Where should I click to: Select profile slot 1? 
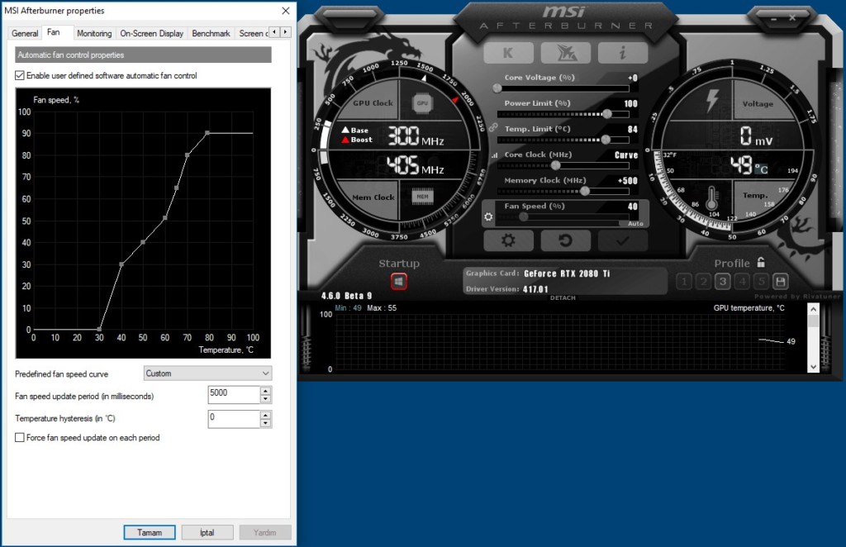(684, 281)
